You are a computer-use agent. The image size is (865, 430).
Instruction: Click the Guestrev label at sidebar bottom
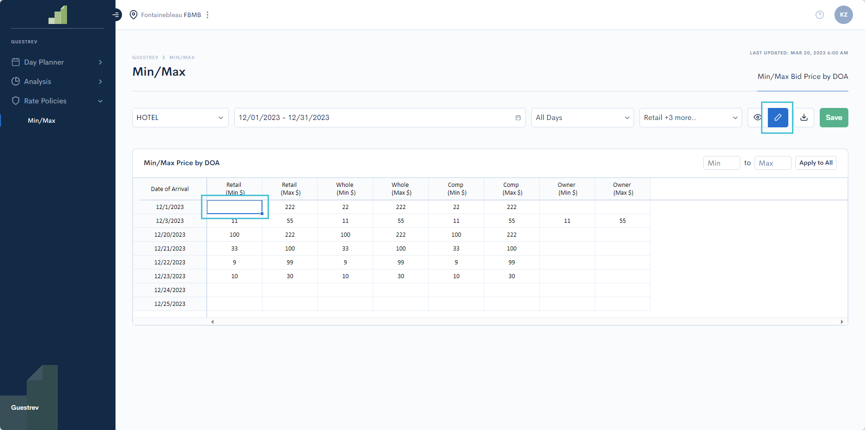point(25,407)
